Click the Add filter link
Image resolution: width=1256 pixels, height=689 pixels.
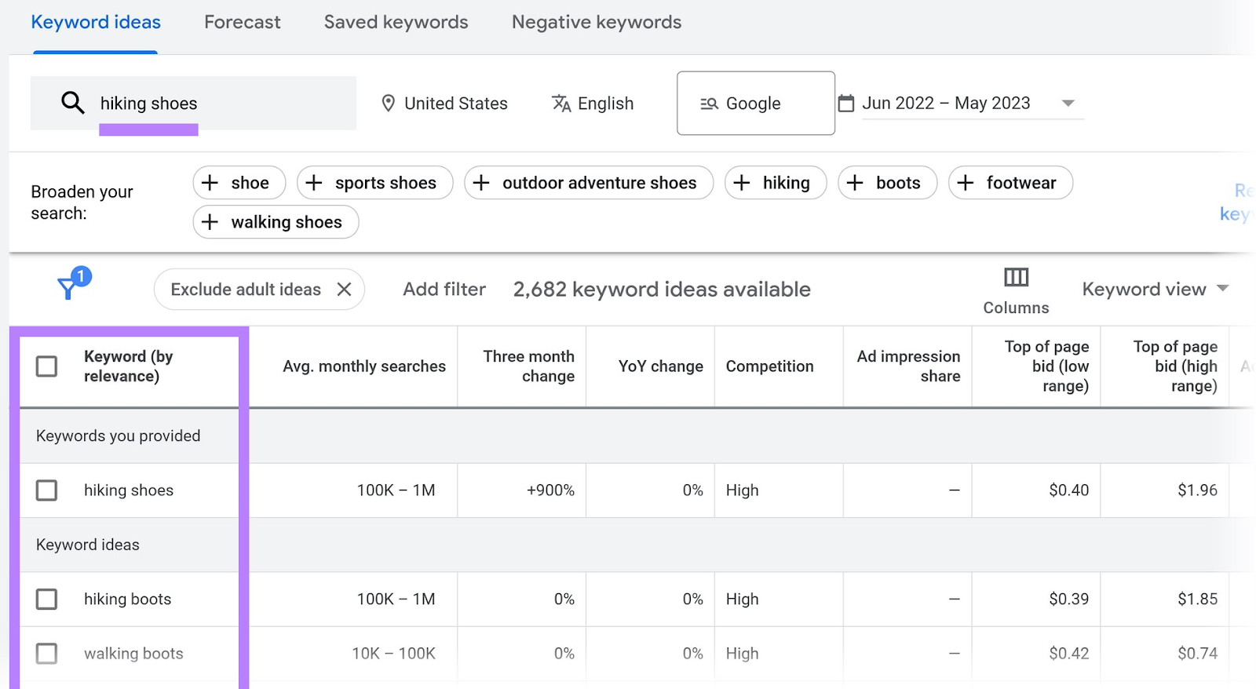coord(444,290)
